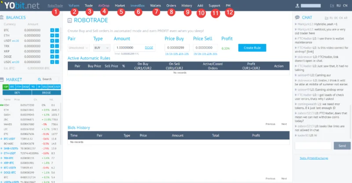Switch site language to CN in the top bar
Viewport: 352px width, 183px height.
click(345, 6)
